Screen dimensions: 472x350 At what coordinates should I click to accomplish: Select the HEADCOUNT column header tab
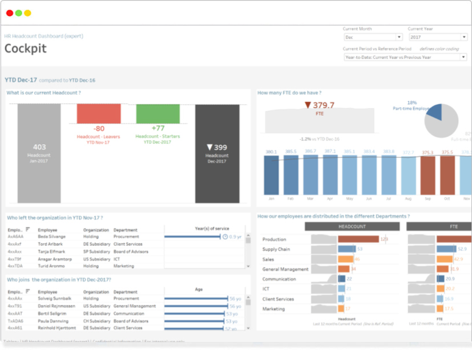[352, 227]
